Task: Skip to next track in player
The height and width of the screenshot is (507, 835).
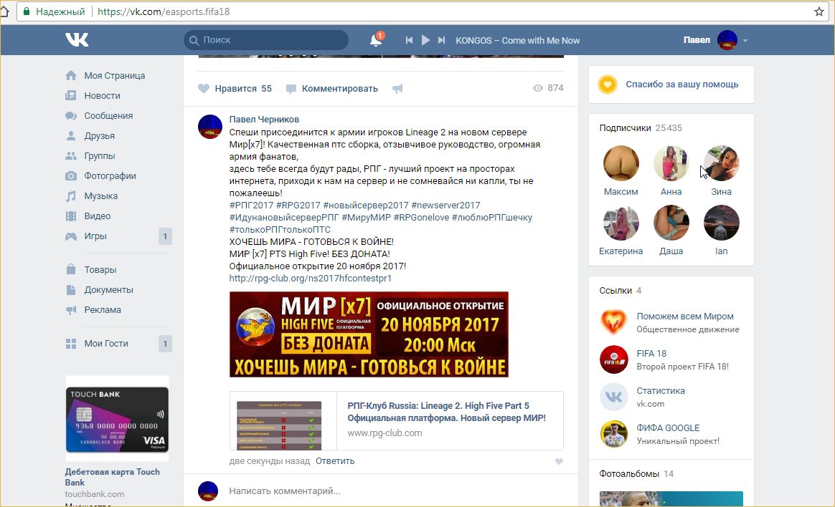Action: (441, 40)
